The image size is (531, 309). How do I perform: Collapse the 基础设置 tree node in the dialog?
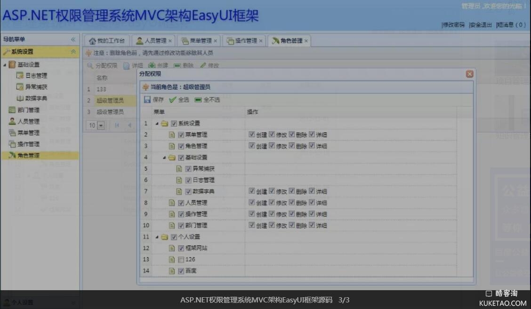(x=164, y=158)
